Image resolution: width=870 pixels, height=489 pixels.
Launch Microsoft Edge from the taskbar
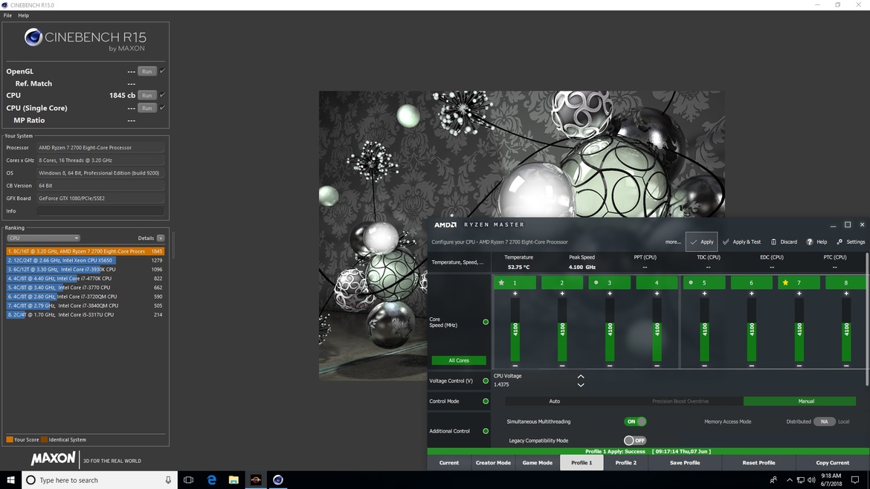point(211,480)
